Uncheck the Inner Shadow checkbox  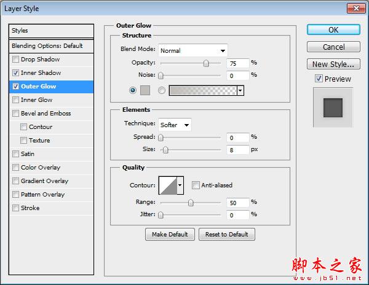pos(15,73)
